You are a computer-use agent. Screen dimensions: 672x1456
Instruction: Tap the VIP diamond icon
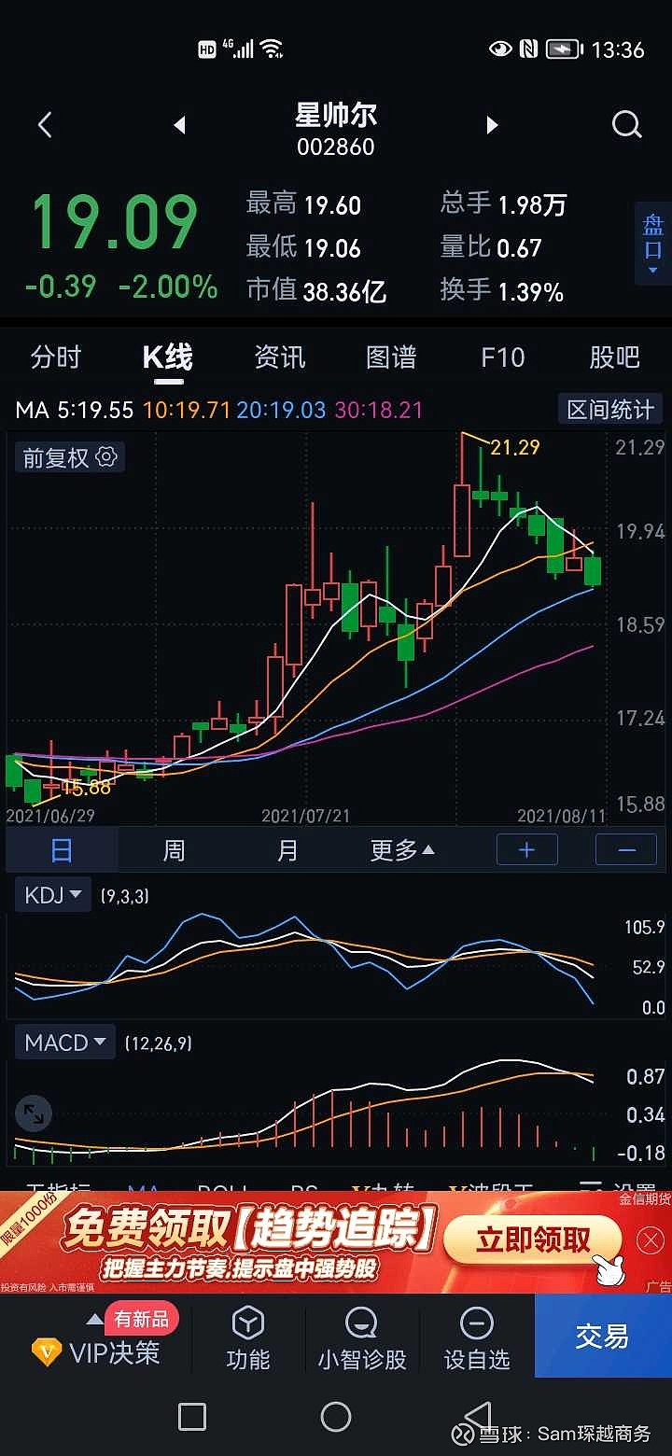tap(46, 1352)
